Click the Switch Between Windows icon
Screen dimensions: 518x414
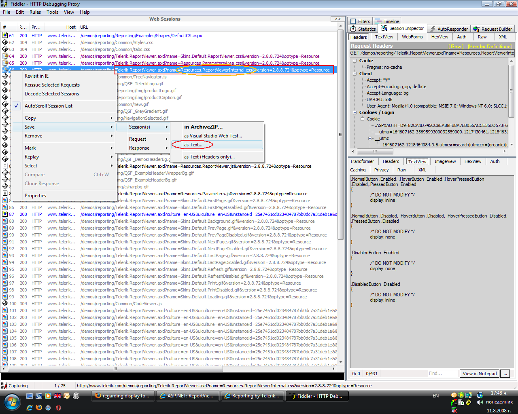pos(39,396)
